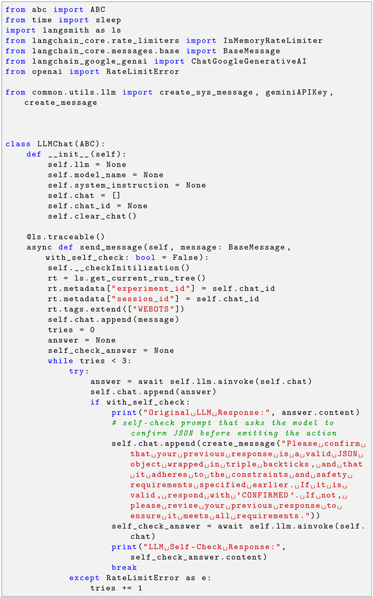Click the 'self.chat.append(create_message(' call
The height and width of the screenshot is (597, 373).
(196, 443)
